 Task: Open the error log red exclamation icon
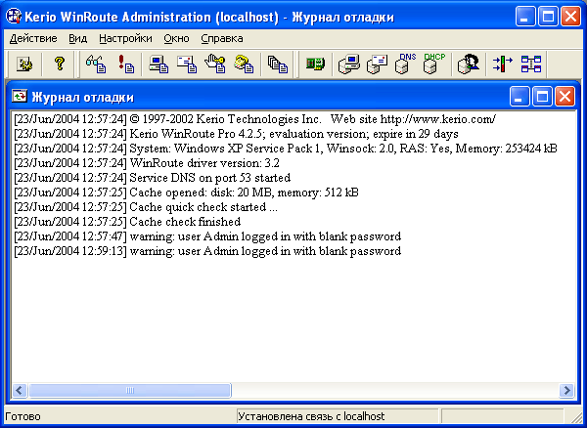pos(126,64)
